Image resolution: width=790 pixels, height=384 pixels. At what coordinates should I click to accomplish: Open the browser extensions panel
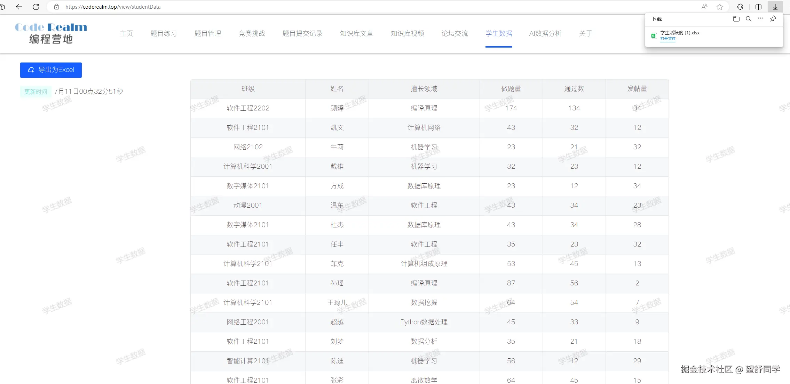(x=740, y=7)
